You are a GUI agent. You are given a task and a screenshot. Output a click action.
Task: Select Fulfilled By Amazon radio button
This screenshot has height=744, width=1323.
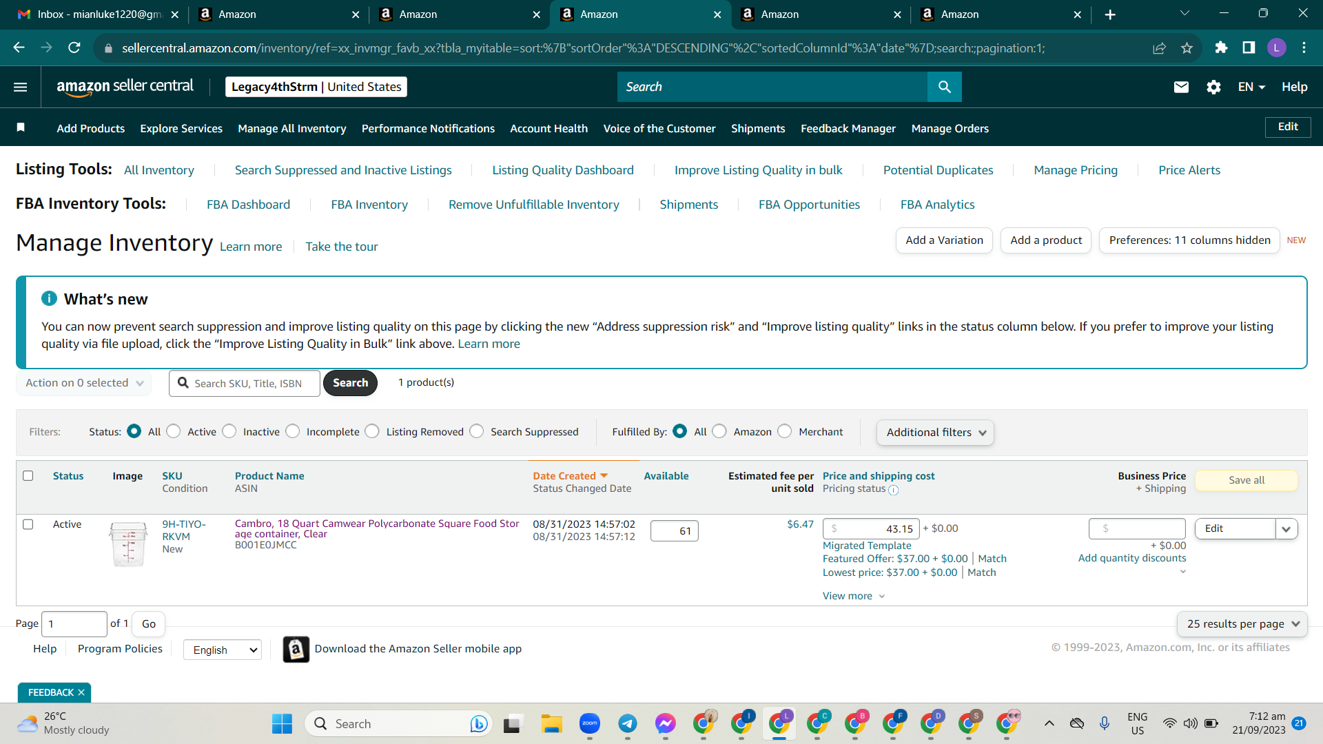(719, 431)
